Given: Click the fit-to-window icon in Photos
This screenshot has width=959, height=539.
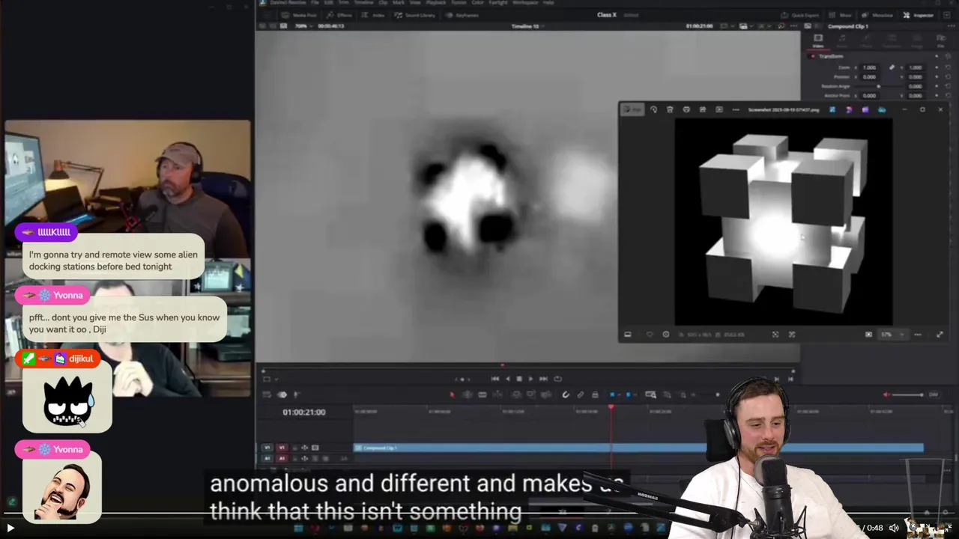Looking at the screenshot, I should pos(775,335).
